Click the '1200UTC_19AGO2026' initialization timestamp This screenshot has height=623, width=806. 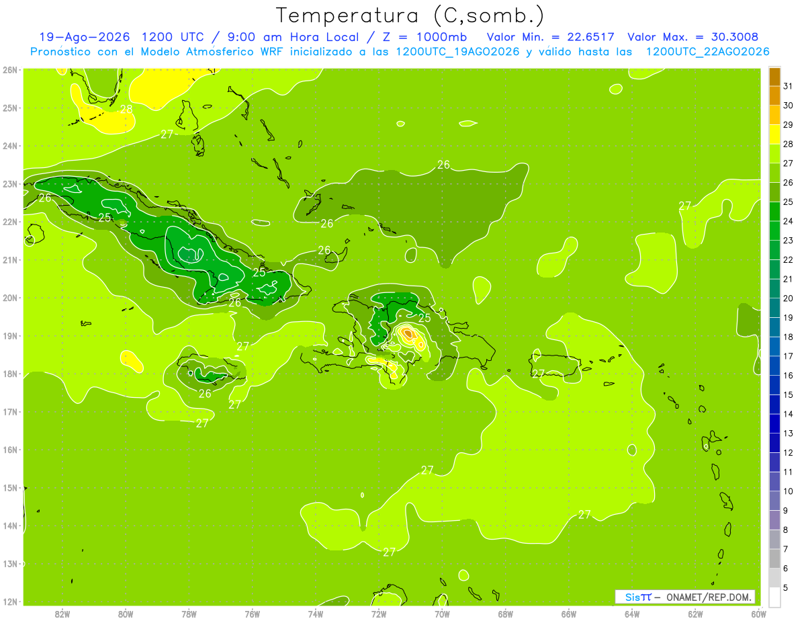coord(457,52)
